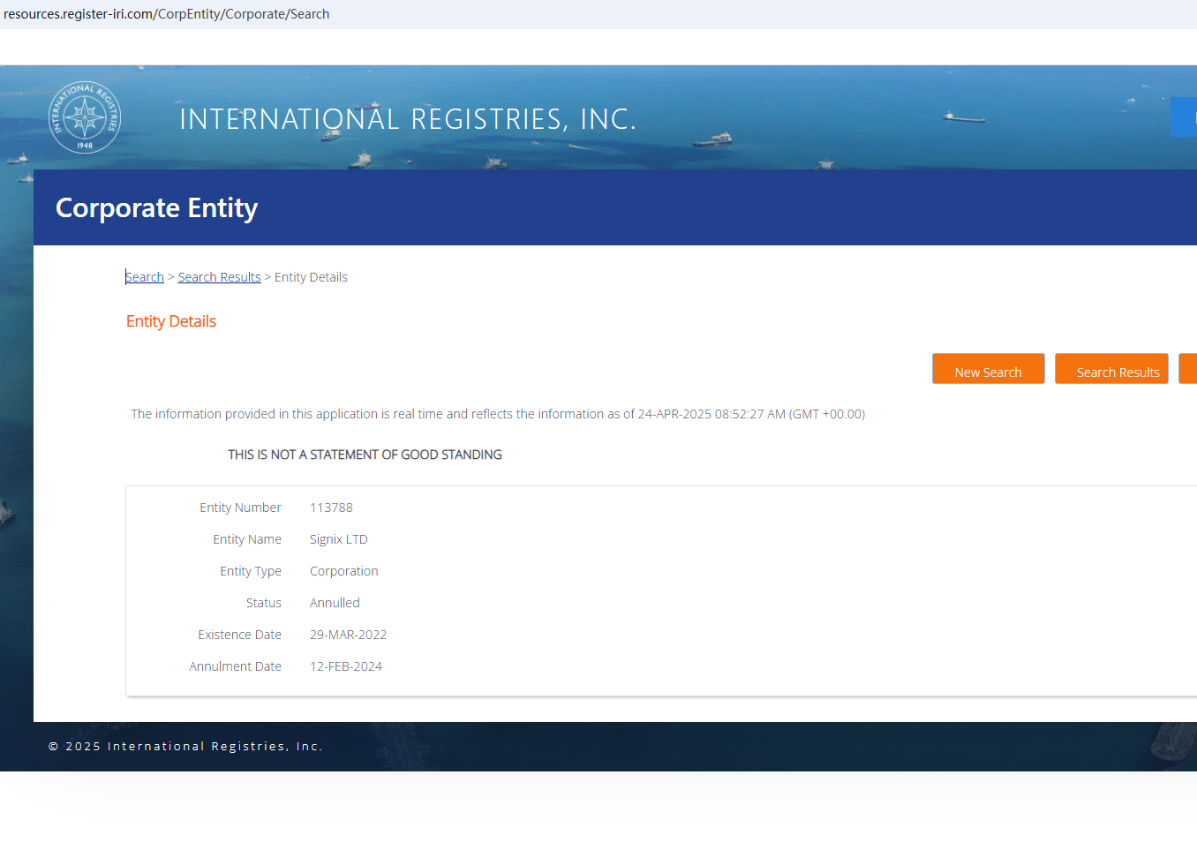Select the Corporate Entity page heading
1197x850 pixels.
click(157, 208)
